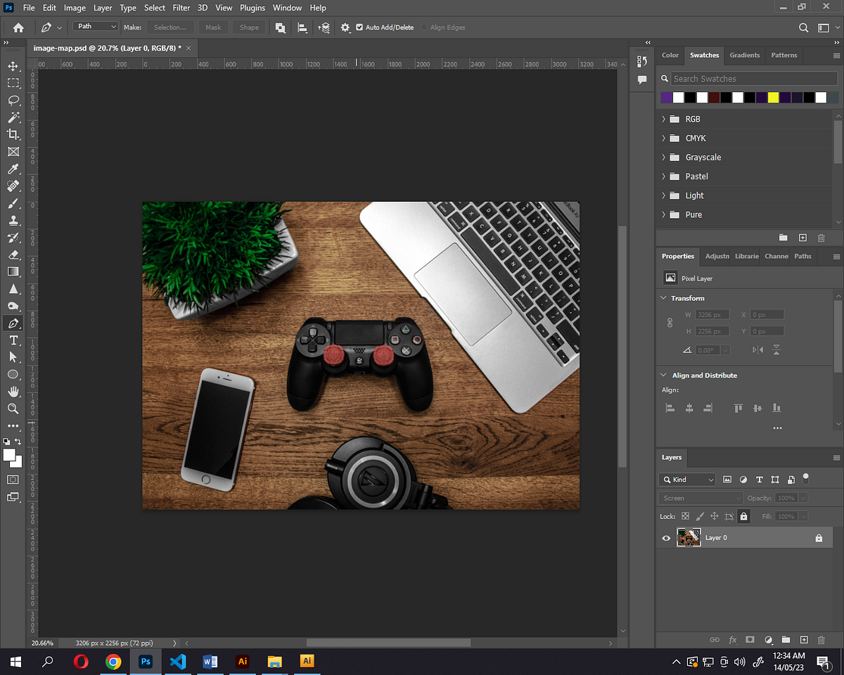Expand the RGB swatches folder
844x675 pixels.
(x=663, y=118)
